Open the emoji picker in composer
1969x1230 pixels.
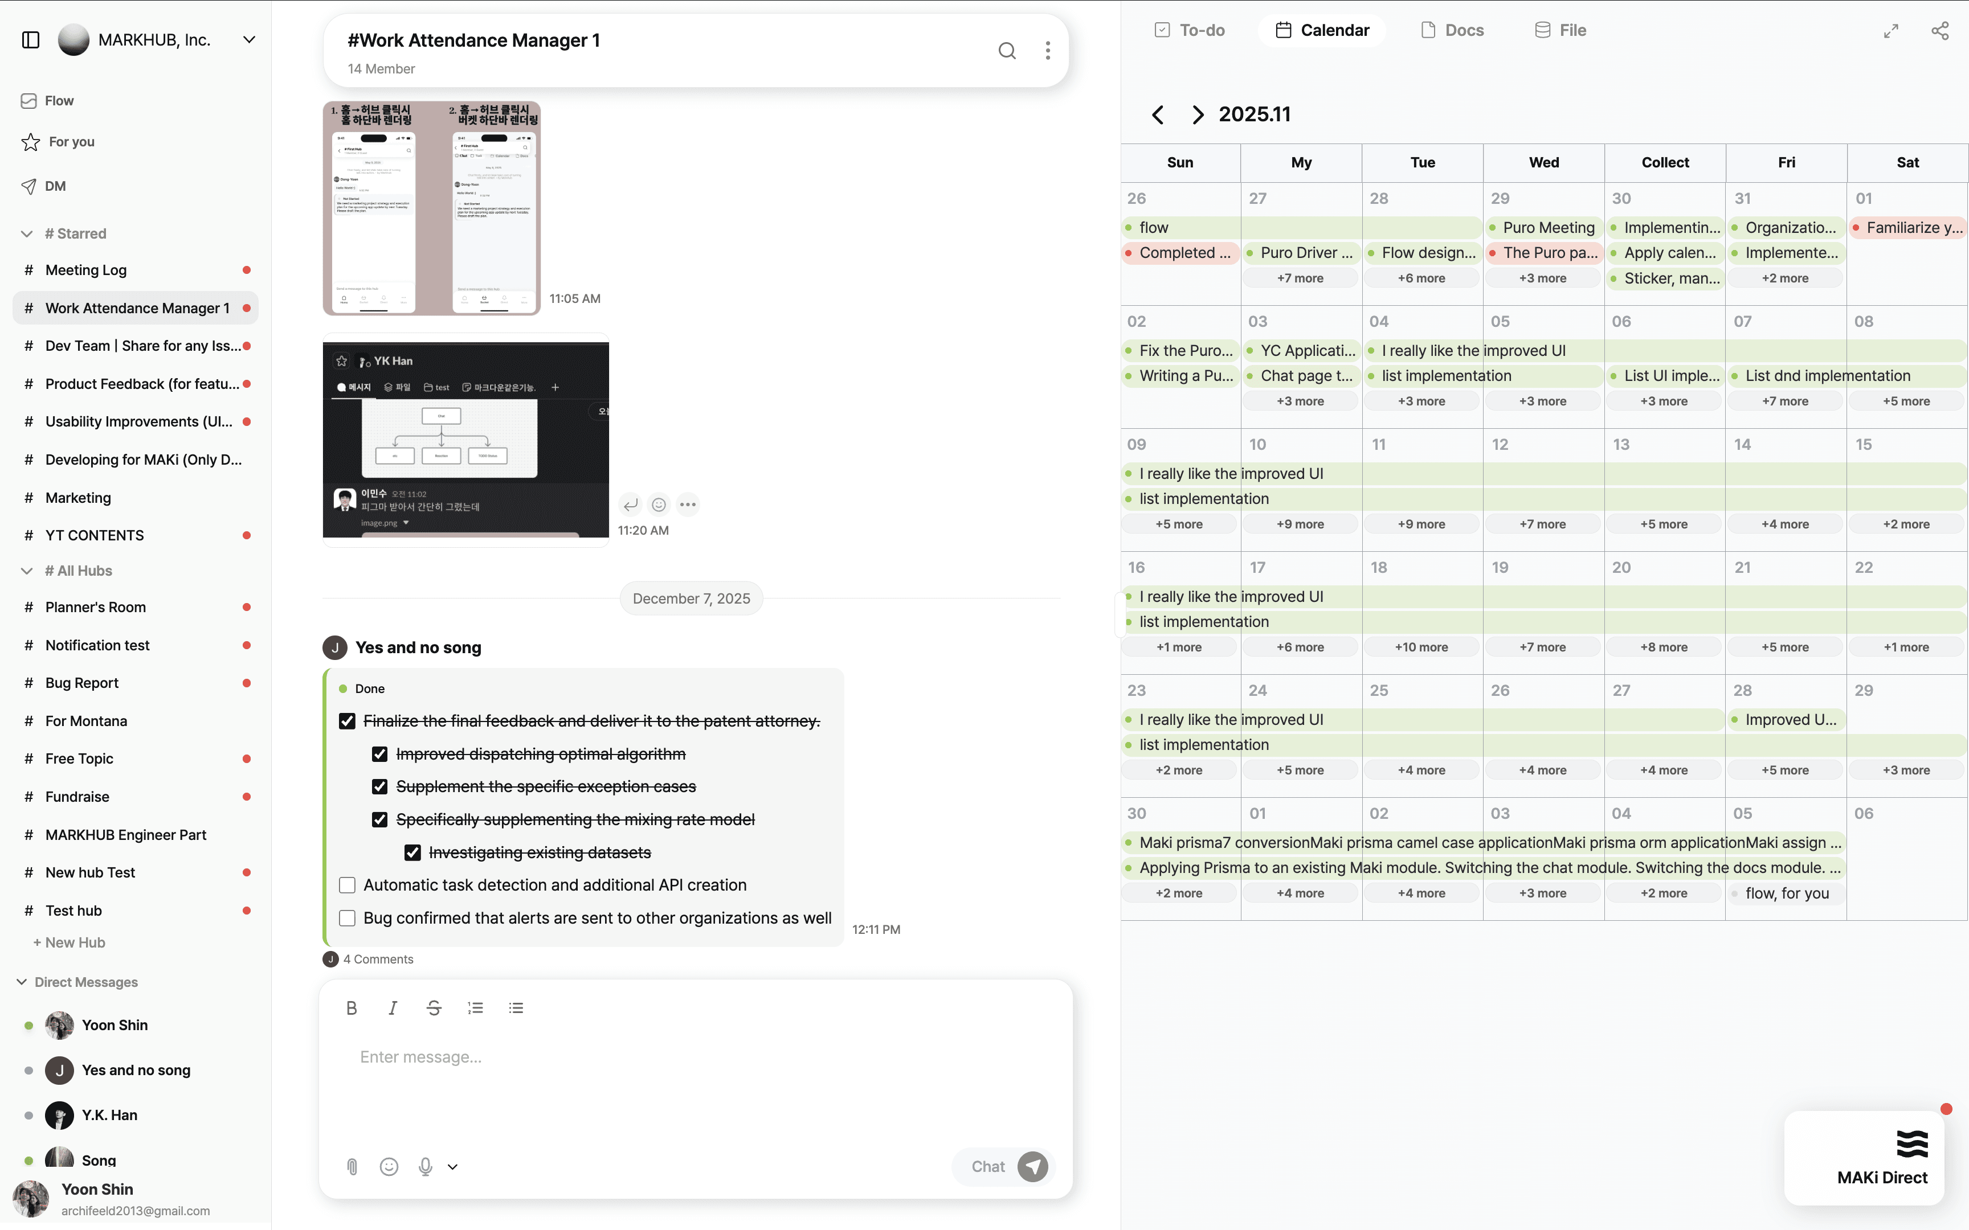[389, 1167]
